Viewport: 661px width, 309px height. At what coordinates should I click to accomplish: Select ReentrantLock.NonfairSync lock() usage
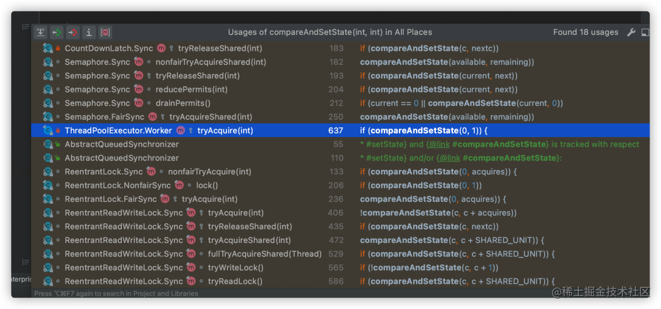tap(340, 185)
